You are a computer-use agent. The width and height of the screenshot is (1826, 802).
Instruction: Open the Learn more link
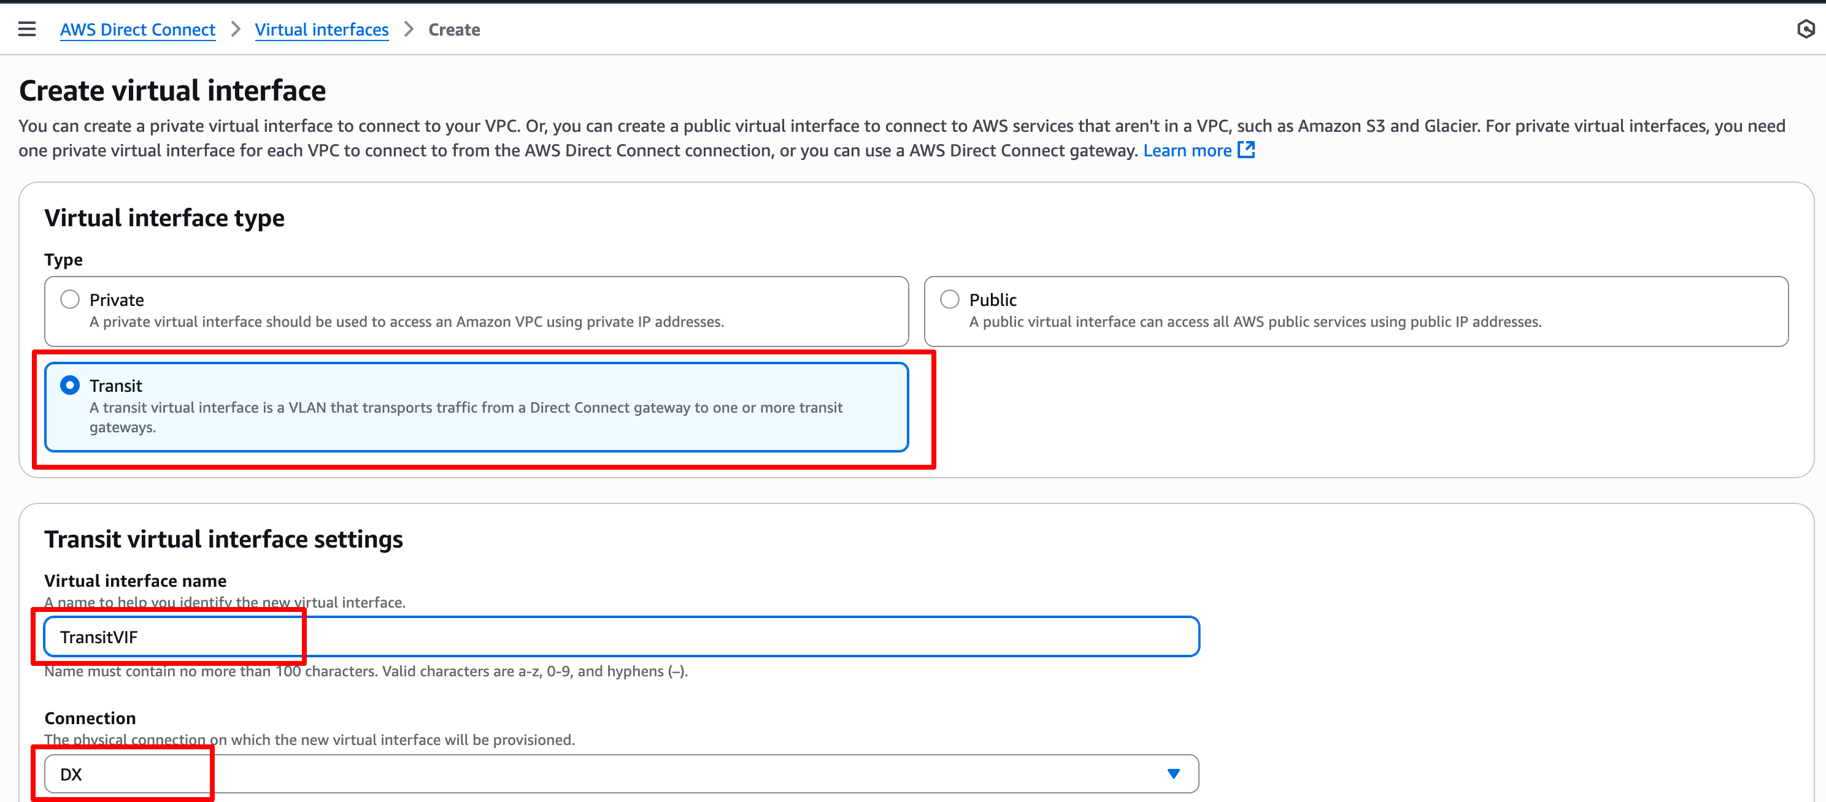coord(1187,150)
